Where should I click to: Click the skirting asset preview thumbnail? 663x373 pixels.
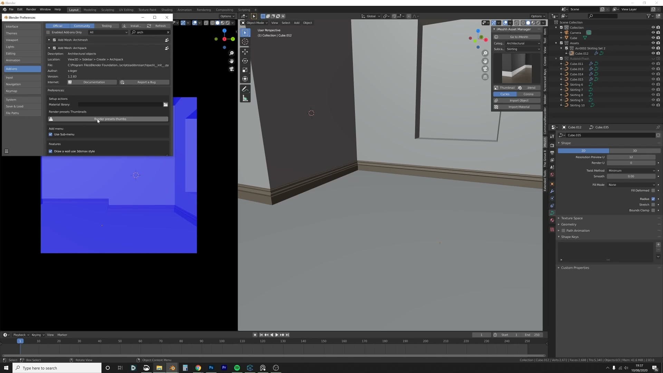pyautogui.click(x=517, y=68)
